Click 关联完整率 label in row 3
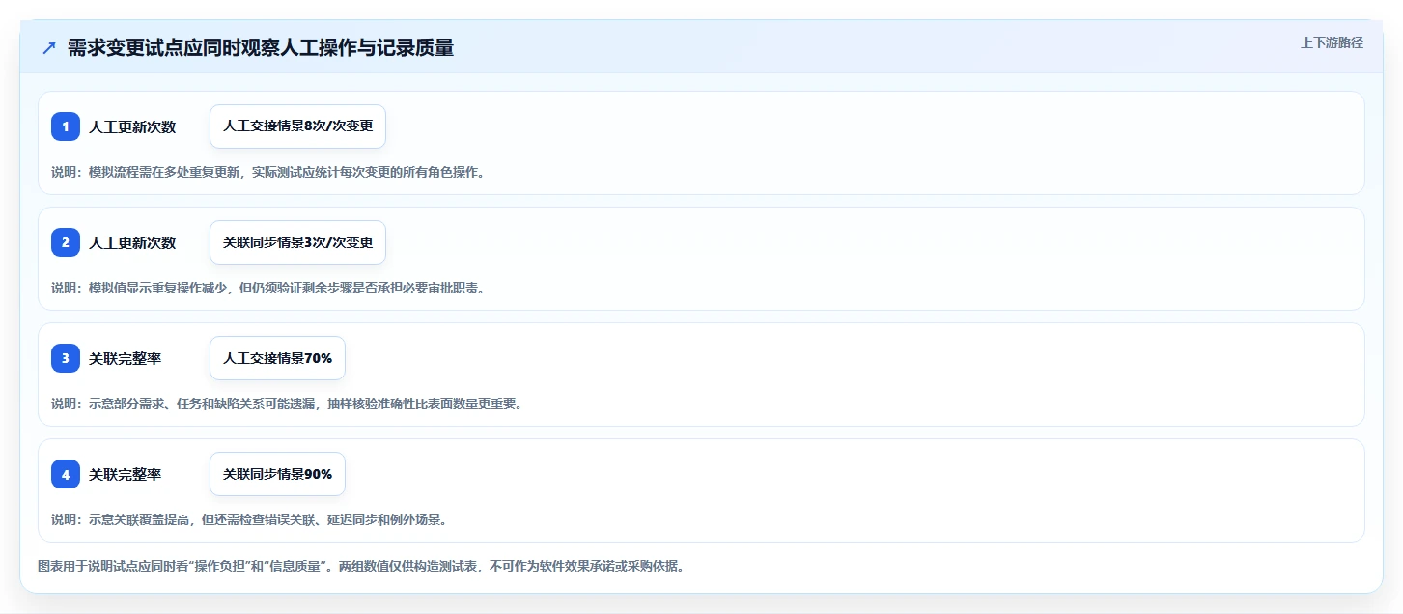This screenshot has height=614, width=1403. click(x=125, y=358)
